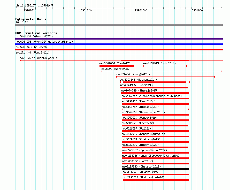Click the gray 16p13.12 cytogenetic band bar
Viewport: 230px width, 190px height.
119,25
